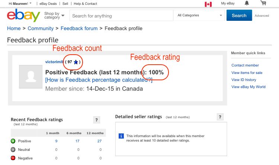Open Detailed seller ratings help question mark
Screen dimensions: 279x165
[220, 117]
